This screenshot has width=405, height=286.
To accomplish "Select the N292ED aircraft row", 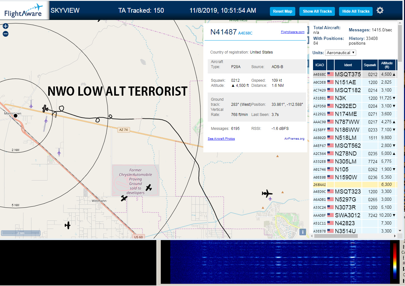I will [x=355, y=106].
